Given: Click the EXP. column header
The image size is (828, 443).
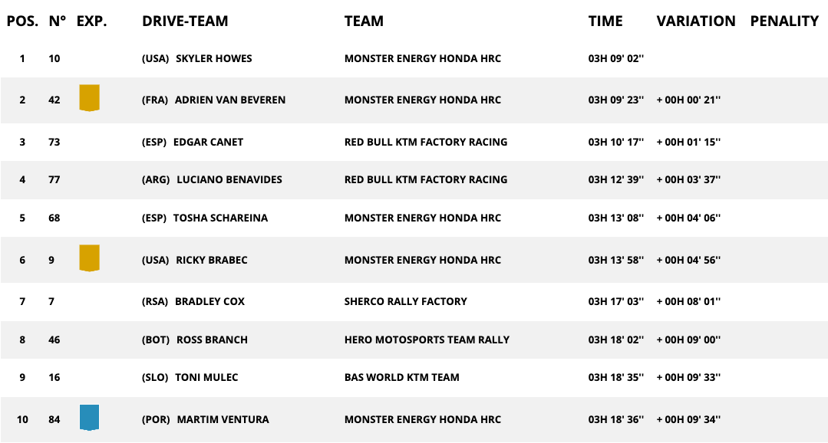Looking at the screenshot, I should 92,21.
